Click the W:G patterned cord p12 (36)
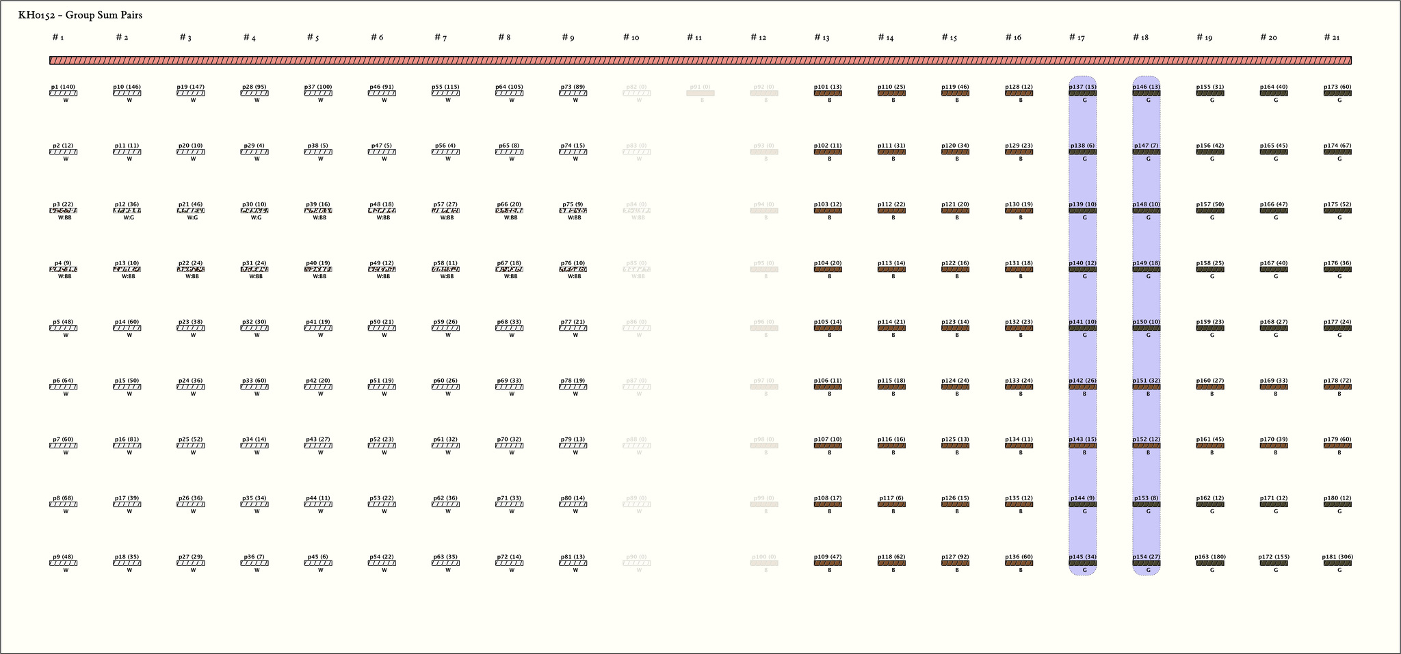The width and height of the screenshot is (1401, 654). click(x=127, y=211)
